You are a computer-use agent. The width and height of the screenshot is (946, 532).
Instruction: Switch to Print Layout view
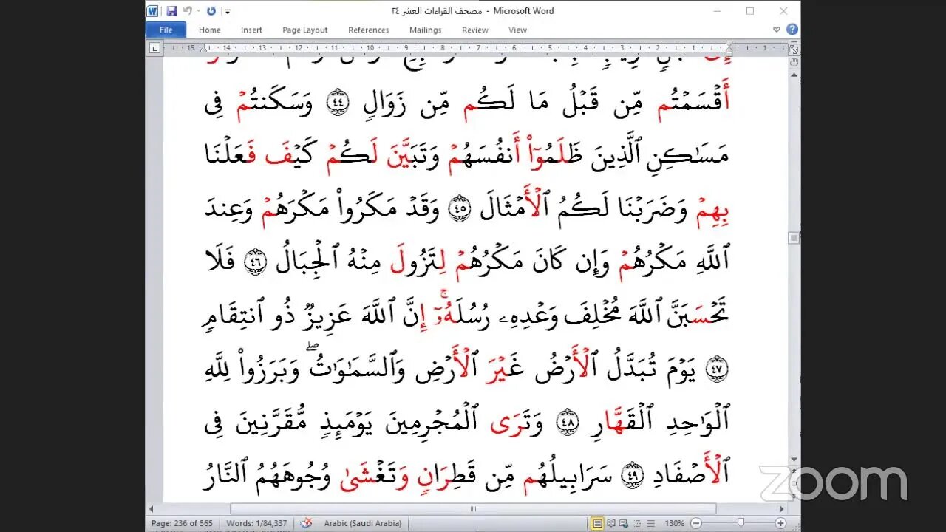point(597,523)
